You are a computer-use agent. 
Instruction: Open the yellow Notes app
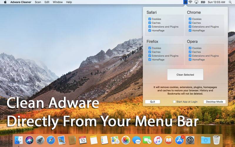(94, 140)
